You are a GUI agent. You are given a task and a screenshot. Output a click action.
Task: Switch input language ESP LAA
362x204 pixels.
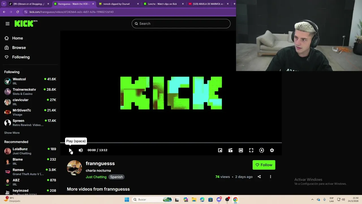[x=331, y=199]
